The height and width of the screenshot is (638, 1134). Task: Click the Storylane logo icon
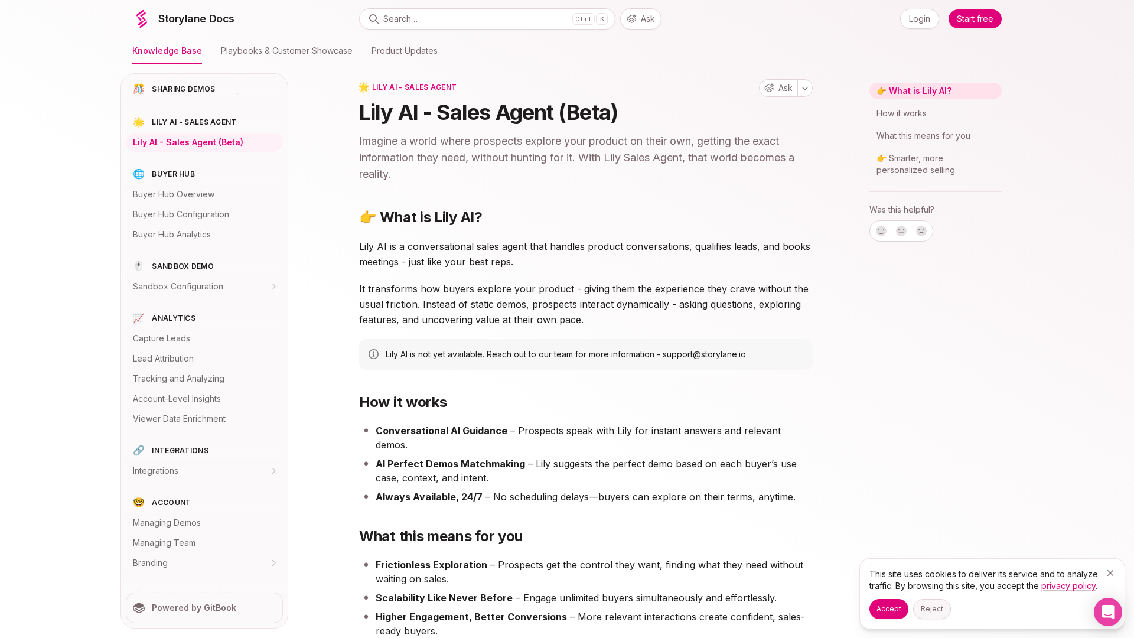pos(142,19)
